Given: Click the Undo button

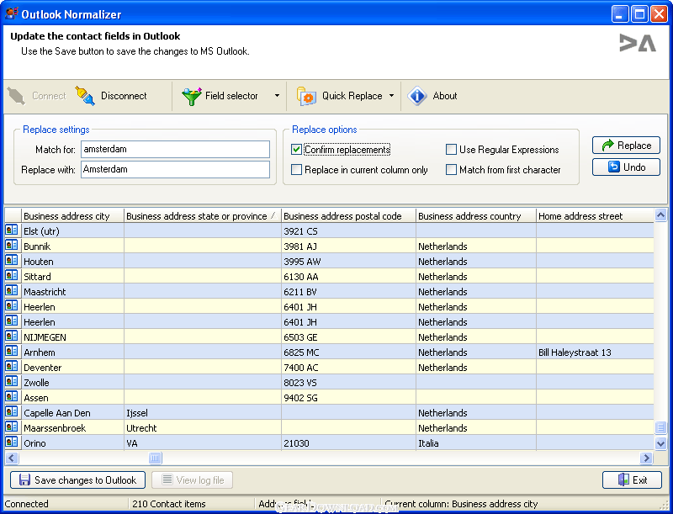Looking at the screenshot, I should coord(626,167).
